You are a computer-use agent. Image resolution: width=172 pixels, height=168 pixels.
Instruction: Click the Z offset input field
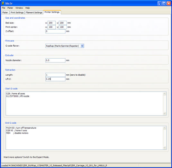(x=55, y=31)
